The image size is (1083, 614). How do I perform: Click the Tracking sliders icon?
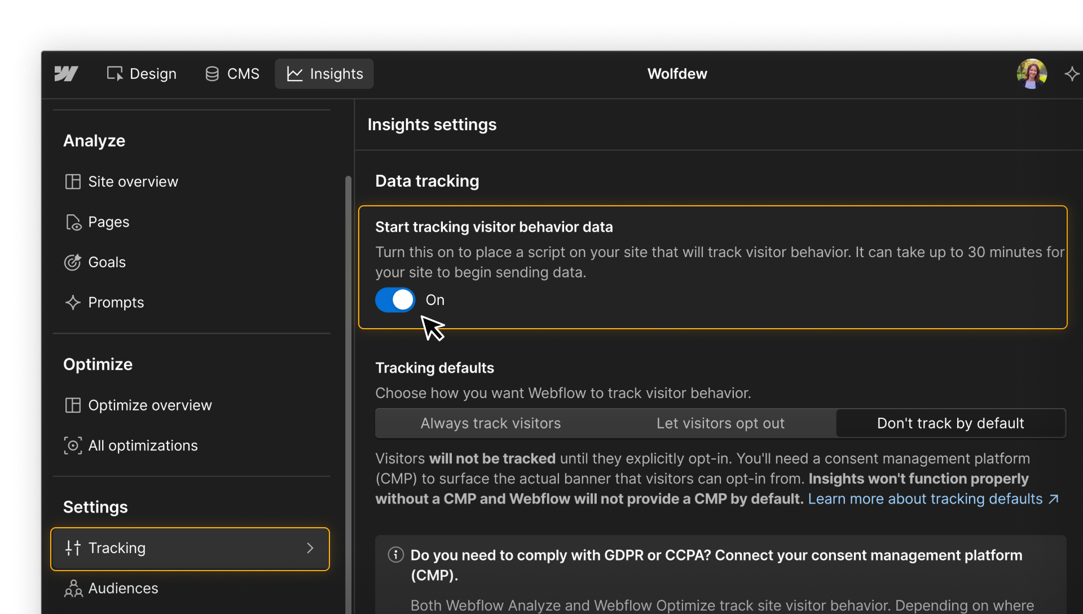[73, 548]
